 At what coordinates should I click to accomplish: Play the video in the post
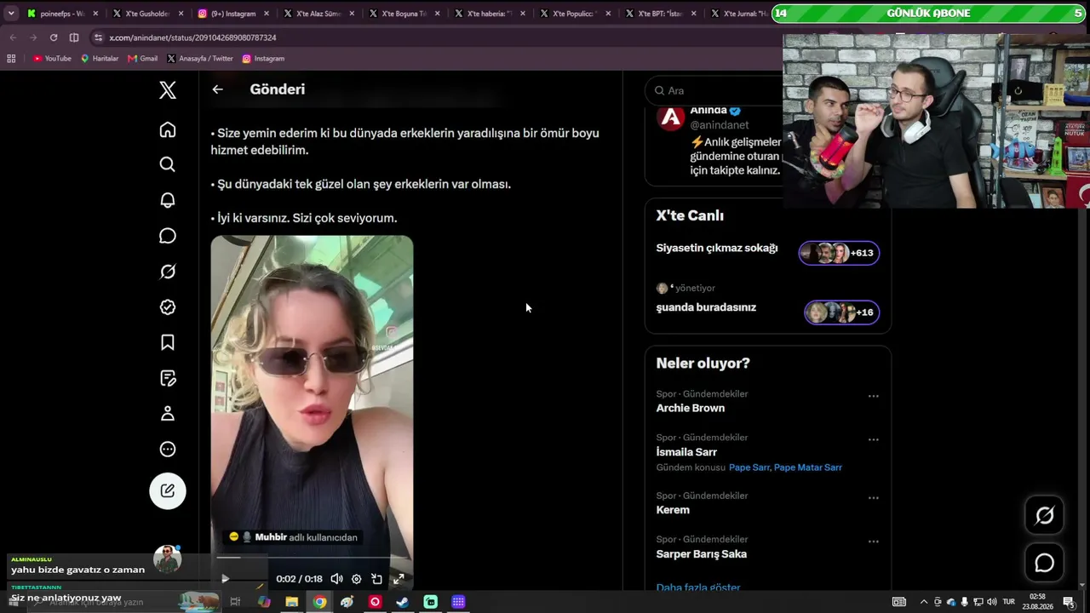click(225, 579)
